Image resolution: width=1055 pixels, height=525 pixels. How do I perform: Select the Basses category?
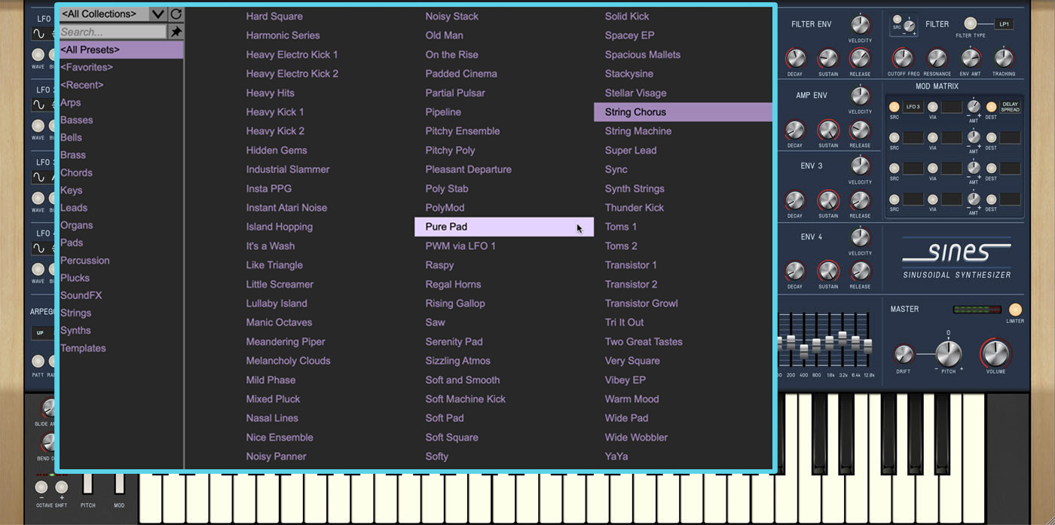point(77,120)
